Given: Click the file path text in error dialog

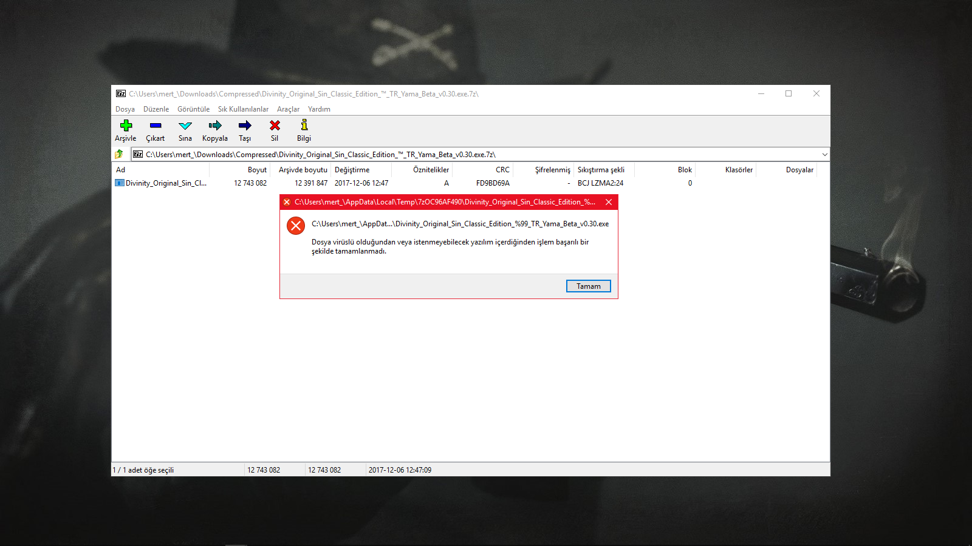Looking at the screenshot, I should click(460, 224).
